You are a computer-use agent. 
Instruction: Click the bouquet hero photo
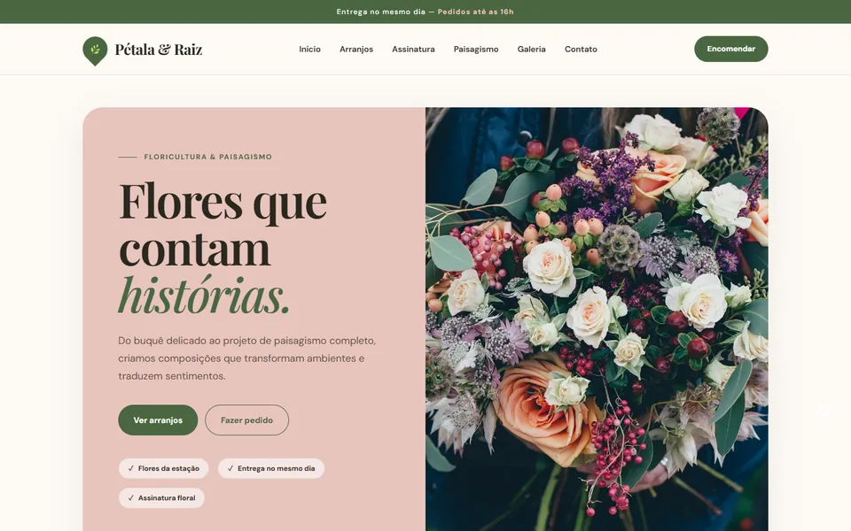(597, 319)
